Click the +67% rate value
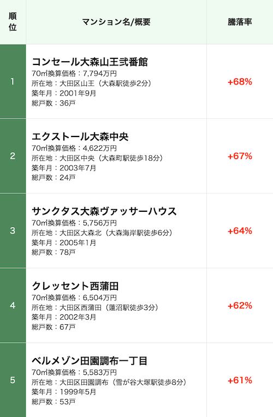This screenshot has height=417, width=273. (x=240, y=156)
